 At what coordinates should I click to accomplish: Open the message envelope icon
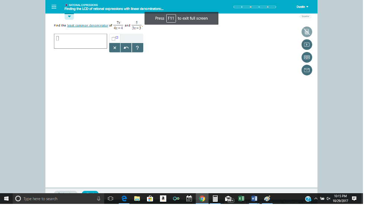(x=307, y=70)
